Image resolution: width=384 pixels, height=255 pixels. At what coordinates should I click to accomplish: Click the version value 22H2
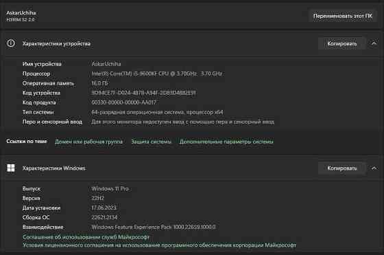(x=97, y=199)
